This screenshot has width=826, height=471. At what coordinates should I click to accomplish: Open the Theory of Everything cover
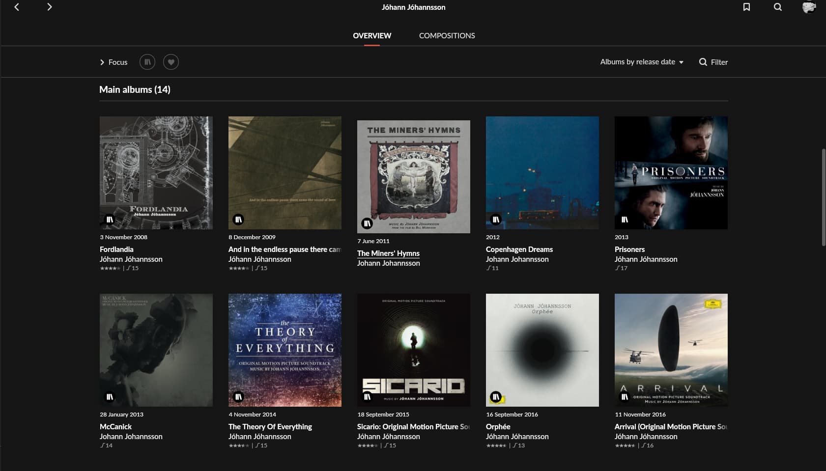coord(285,350)
